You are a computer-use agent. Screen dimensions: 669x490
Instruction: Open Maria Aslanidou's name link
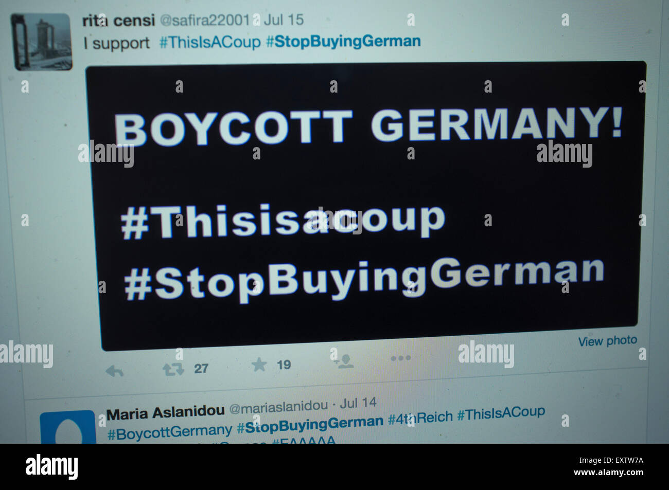coord(166,412)
